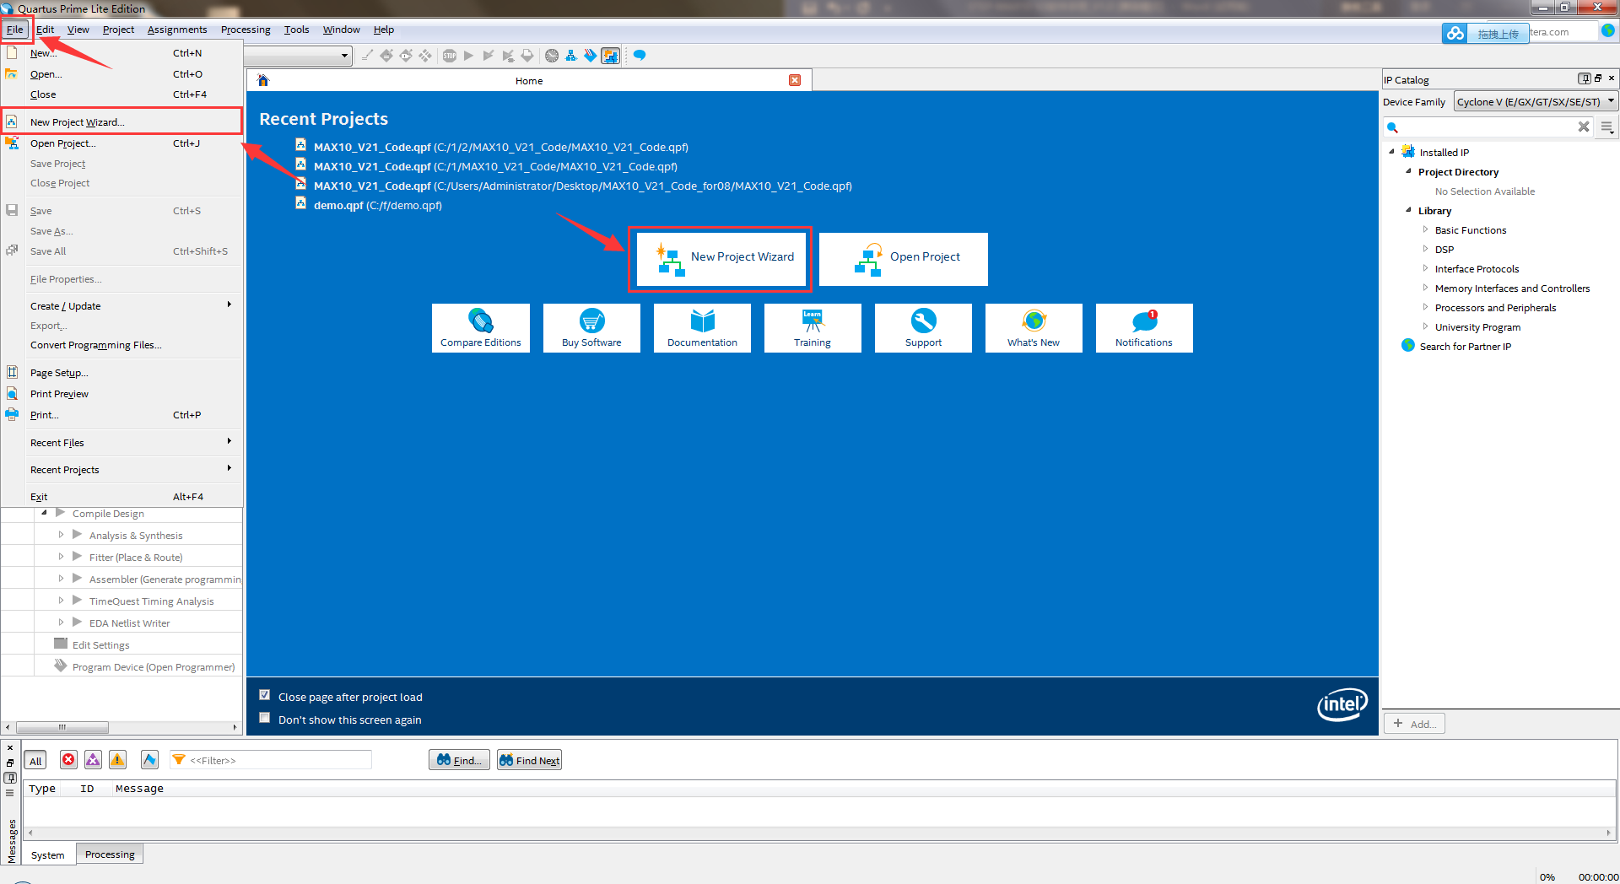Toggle Close page after project load checkbox
The image size is (1620, 884).
[265, 695]
